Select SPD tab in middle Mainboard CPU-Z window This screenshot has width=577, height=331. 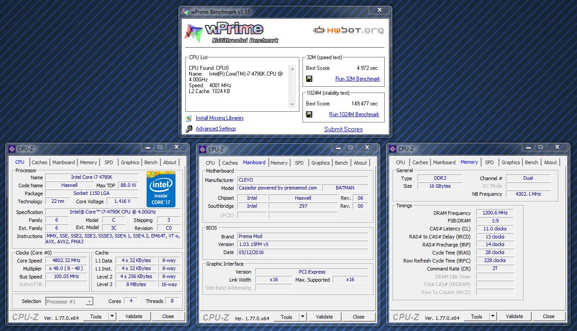tap(299, 163)
